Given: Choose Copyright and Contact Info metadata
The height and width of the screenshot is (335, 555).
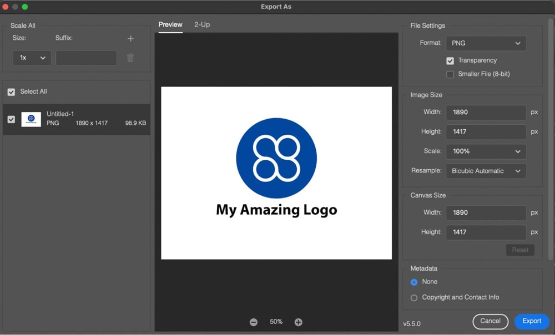Looking at the screenshot, I should point(414,298).
